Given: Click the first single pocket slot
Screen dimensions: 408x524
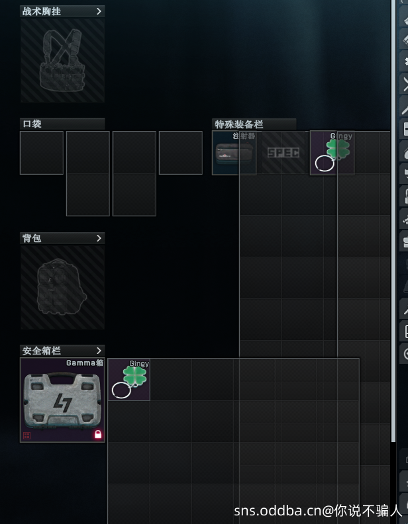Looking at the screenshot, I should (42, 153).
